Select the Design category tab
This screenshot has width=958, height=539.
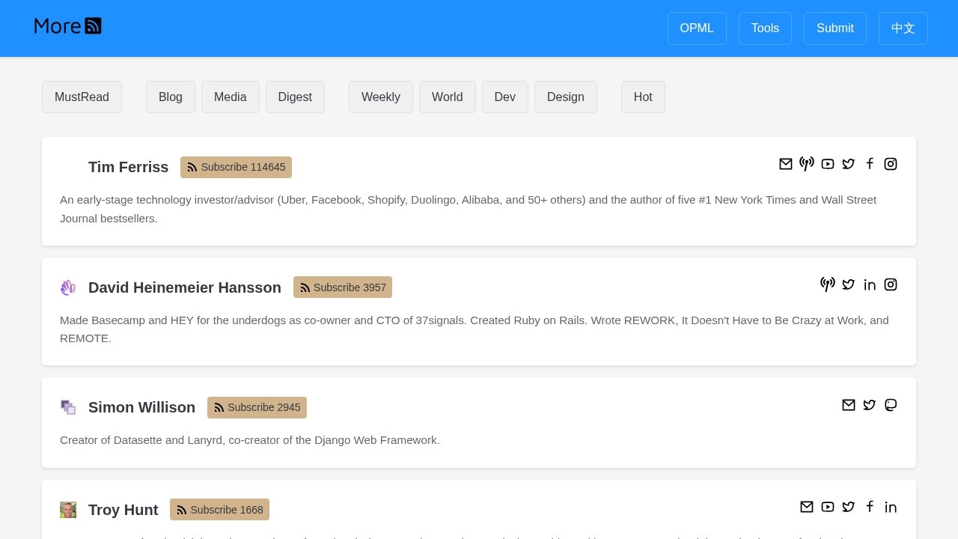tap(566, 97)
